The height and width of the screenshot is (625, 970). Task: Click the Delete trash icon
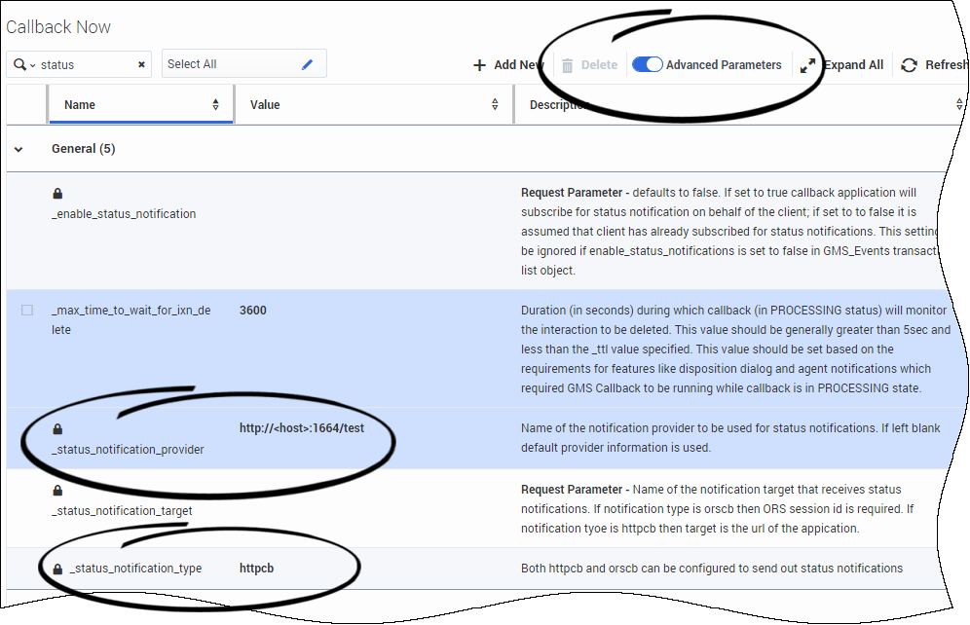(567, 65)
